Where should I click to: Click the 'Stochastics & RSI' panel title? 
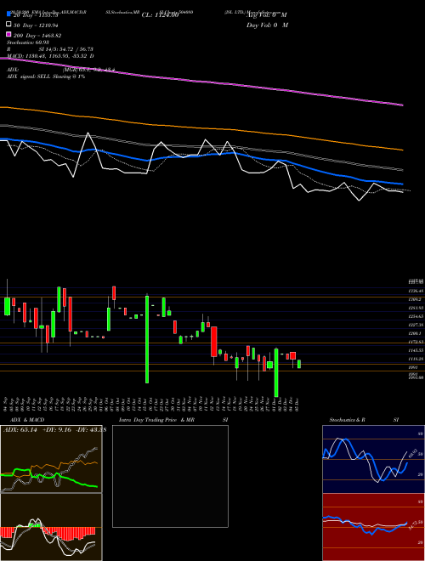click(x=364, y=420)
